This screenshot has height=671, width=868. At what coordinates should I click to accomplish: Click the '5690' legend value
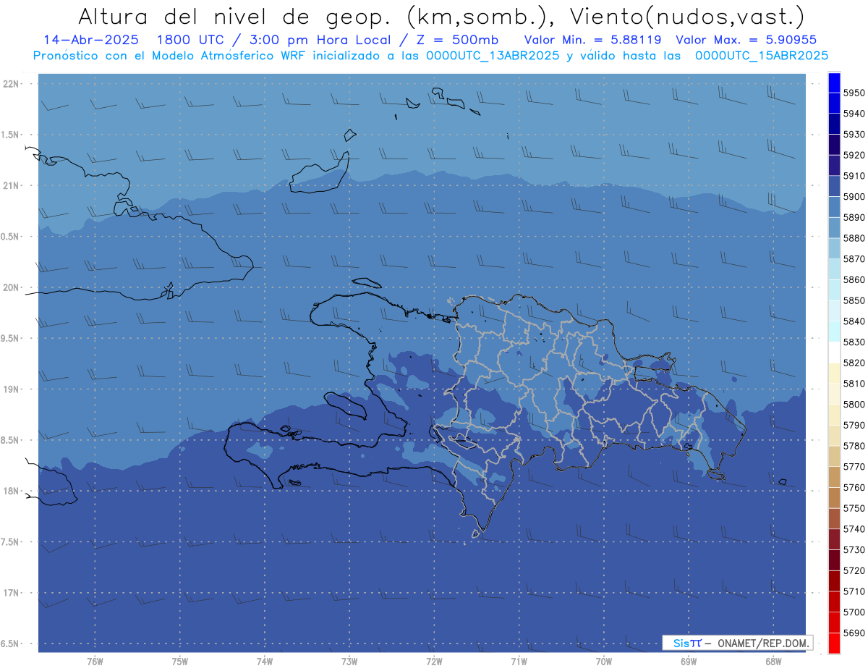pos(854,633)
